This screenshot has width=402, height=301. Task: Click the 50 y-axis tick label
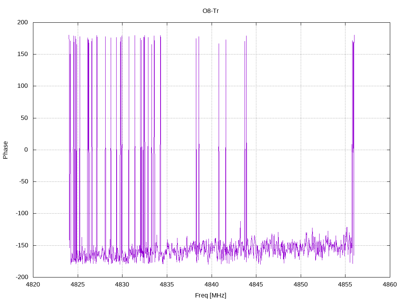24,118
